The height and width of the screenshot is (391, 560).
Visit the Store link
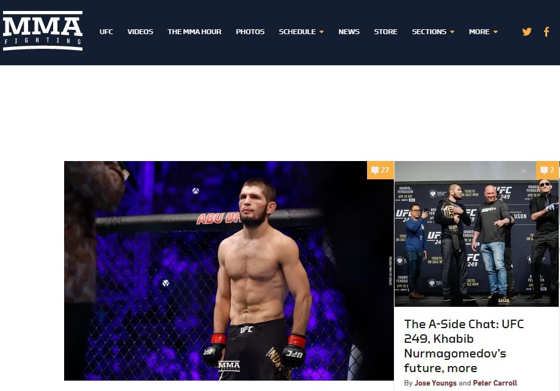[x=386, y=32]
